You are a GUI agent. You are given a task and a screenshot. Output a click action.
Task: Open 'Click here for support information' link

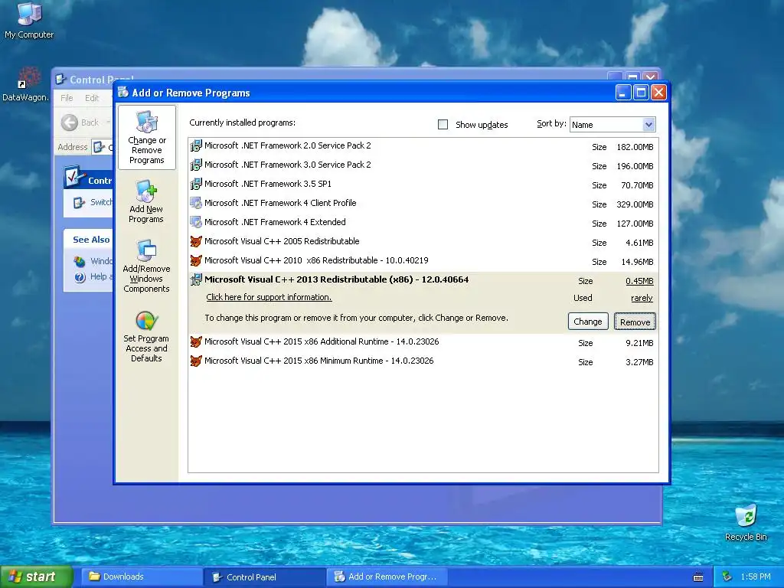(x=269, y=298)
